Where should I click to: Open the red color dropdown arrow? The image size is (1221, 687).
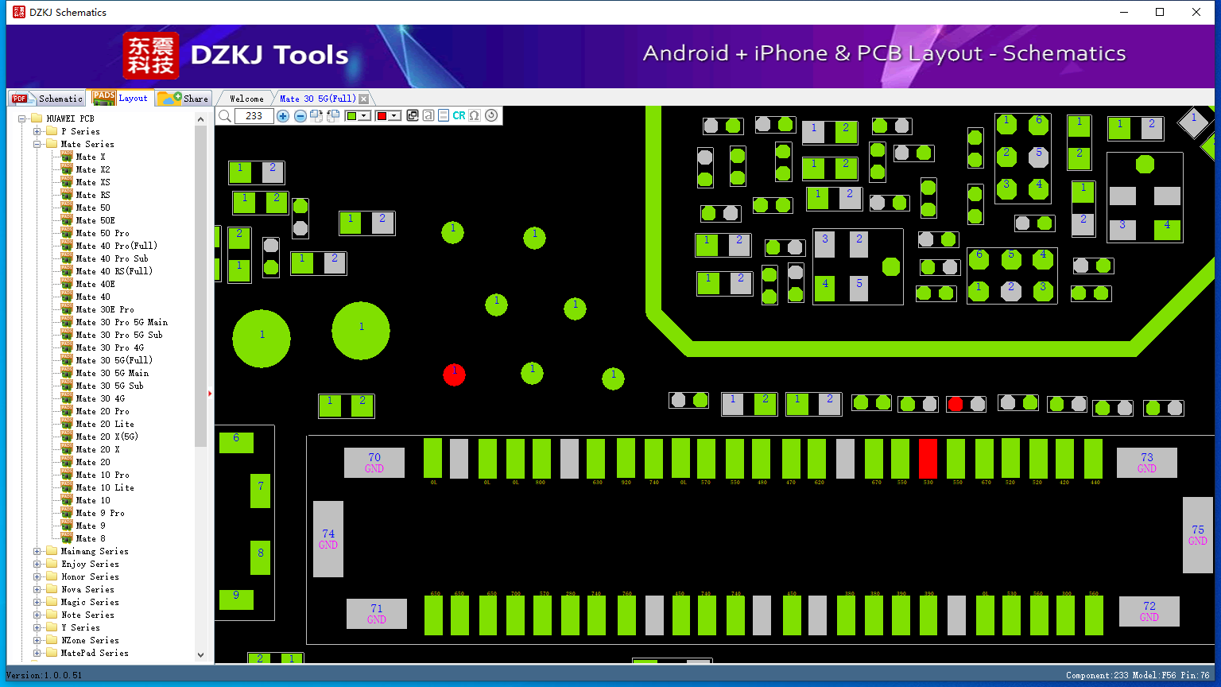(x=393, y=116)
